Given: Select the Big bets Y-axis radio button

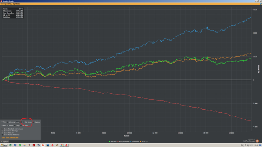Looking at the screenshot, I should (x=33, y=122).
